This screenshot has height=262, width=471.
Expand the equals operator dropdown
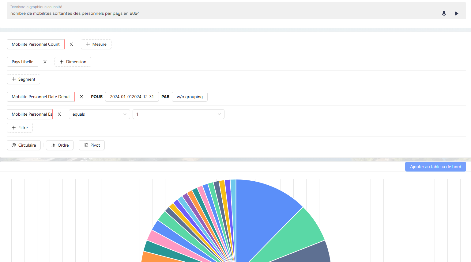click(100, 114)
